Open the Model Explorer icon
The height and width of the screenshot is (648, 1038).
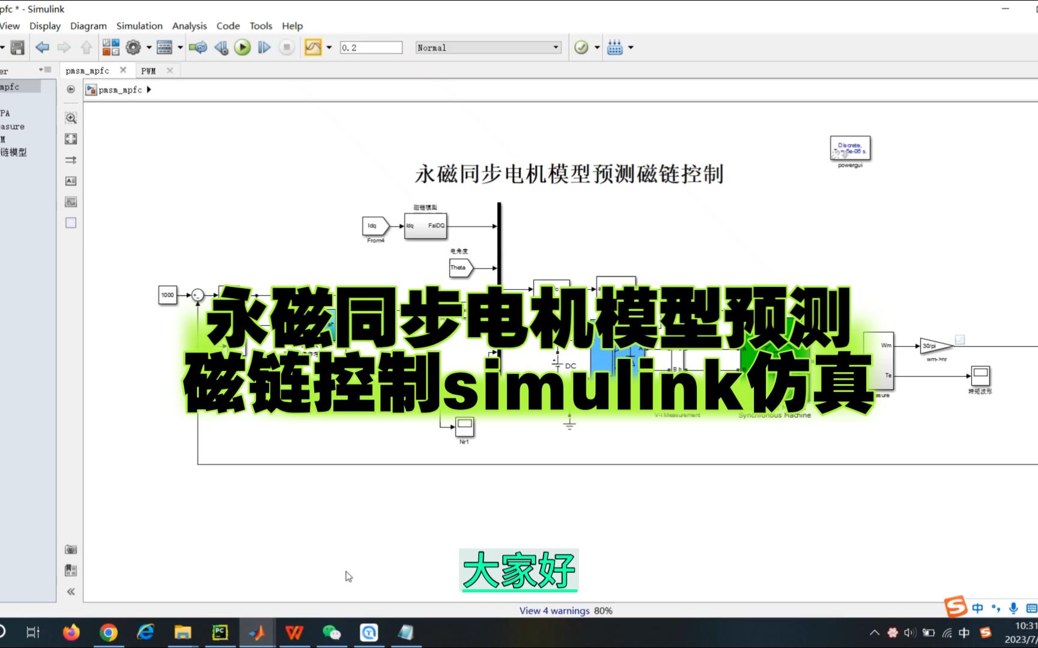pos(164,47)
